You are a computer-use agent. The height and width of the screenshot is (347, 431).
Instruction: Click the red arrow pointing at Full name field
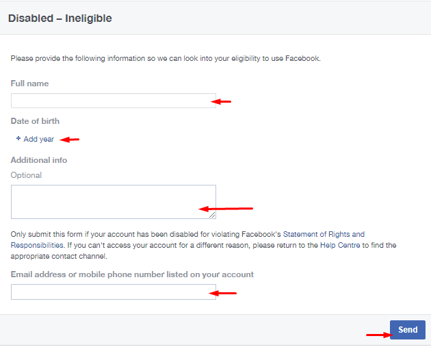221,102
